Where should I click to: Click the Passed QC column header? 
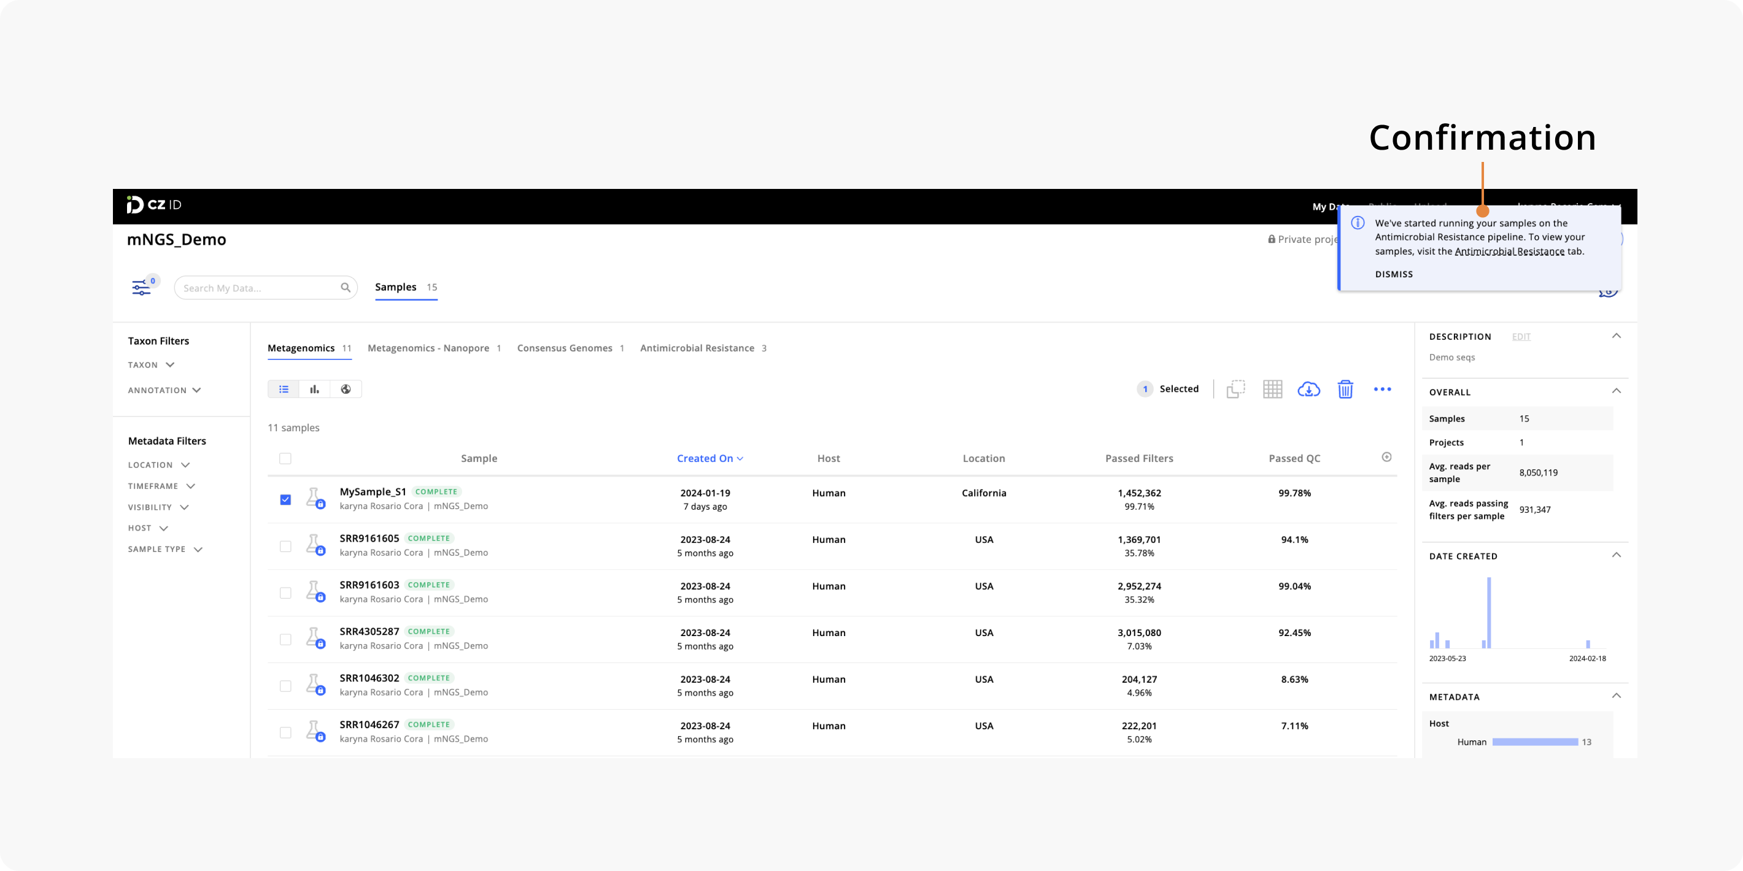(x=1294, y=458)
